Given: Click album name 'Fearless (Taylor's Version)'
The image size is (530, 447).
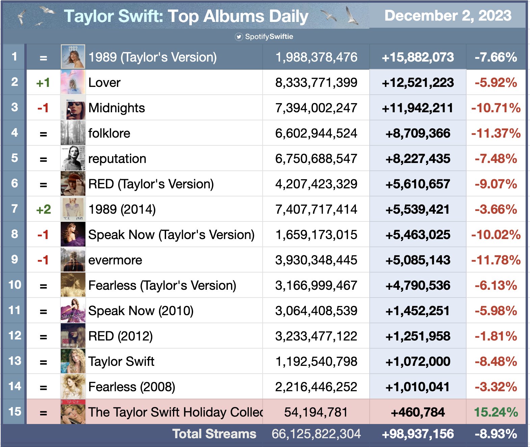Looking at the screenshot, I should (x=162, y=286).
